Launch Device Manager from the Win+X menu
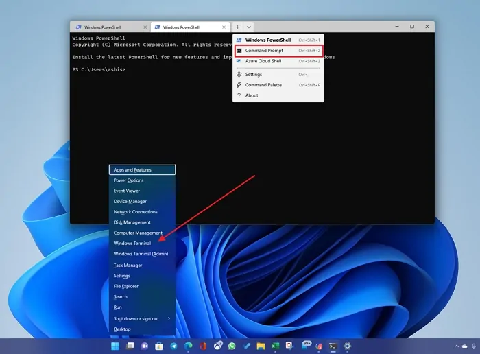The image size is (480, 354). [142, 201]
